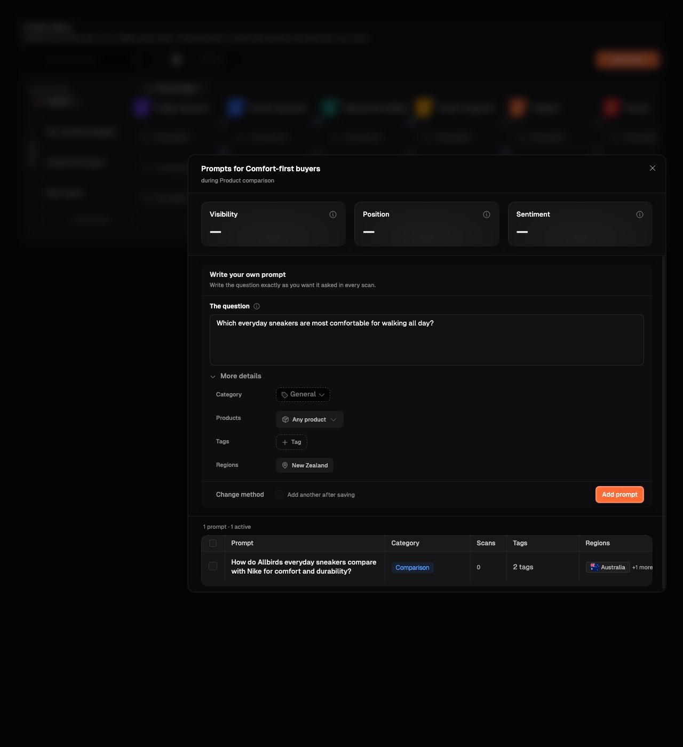This screenshot has width=683, height=747.
Task: Enable Add another after saving checkbox
Action: coord(279,495)
